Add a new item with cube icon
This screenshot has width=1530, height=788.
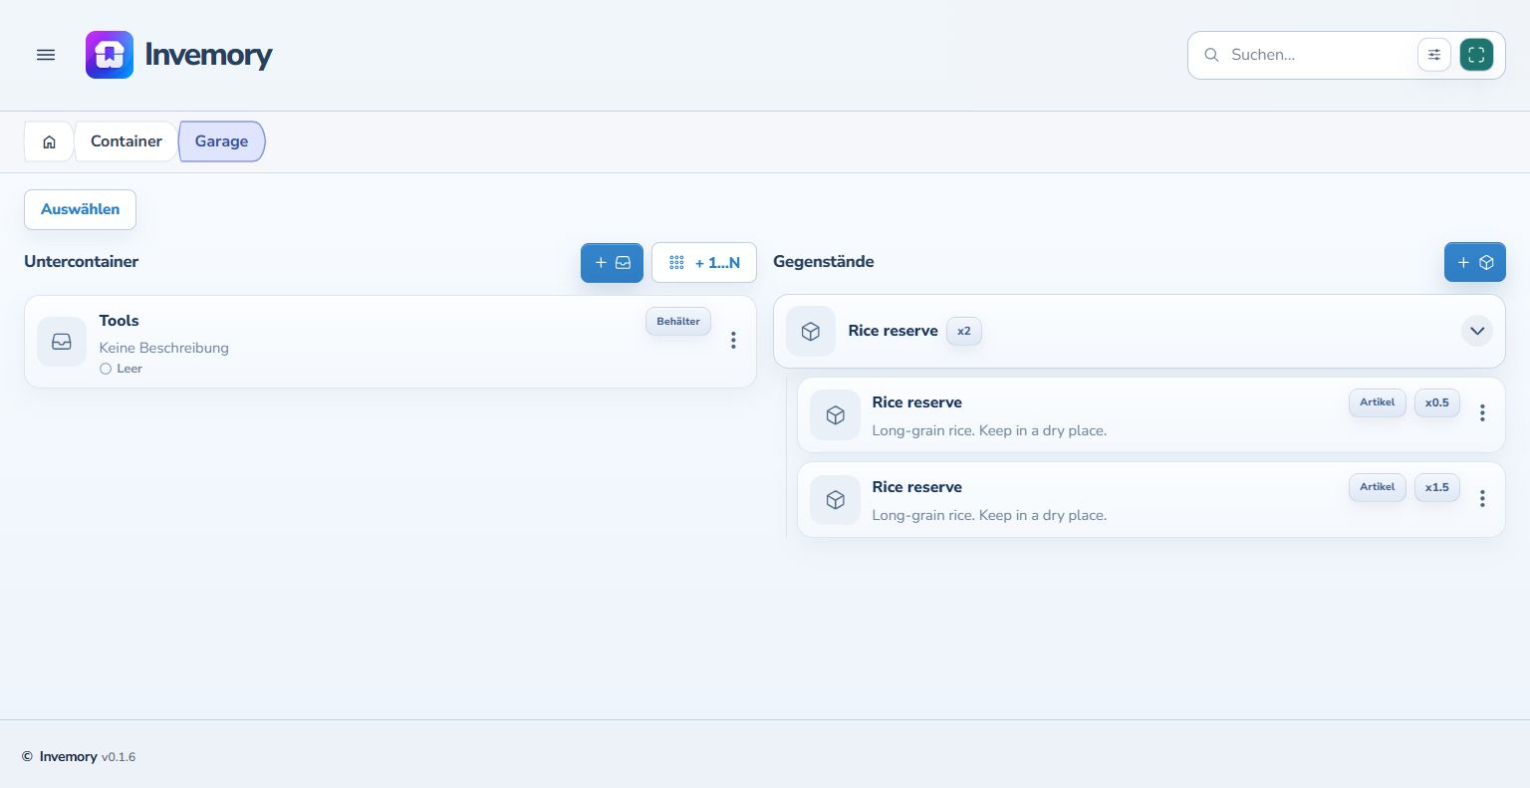[x=1475, y=263]
